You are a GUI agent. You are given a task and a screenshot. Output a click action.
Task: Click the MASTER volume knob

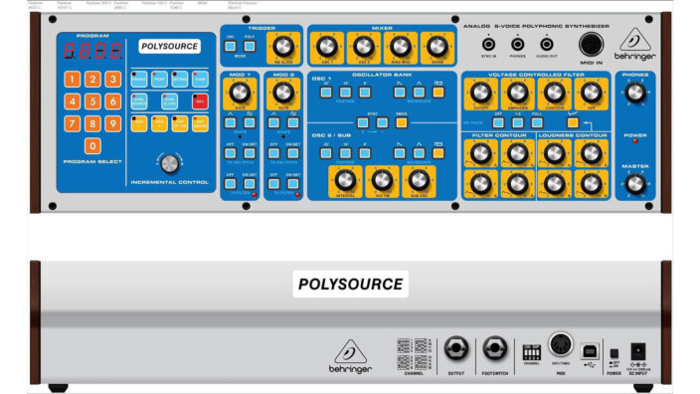(x=634, y=184)
